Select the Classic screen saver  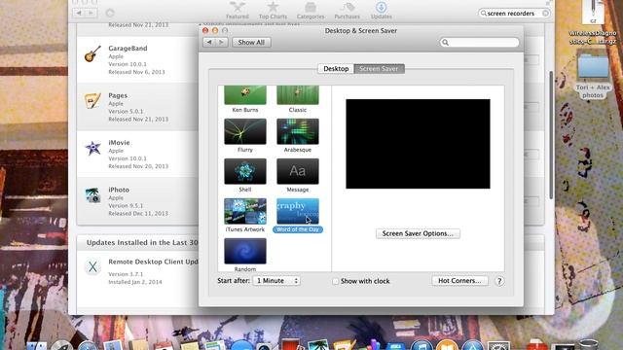pyautogui.click(x=298, y=99)
